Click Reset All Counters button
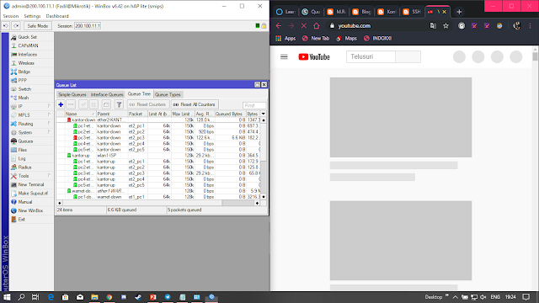This screenshot has height=303, width=539. coord(195,104)
